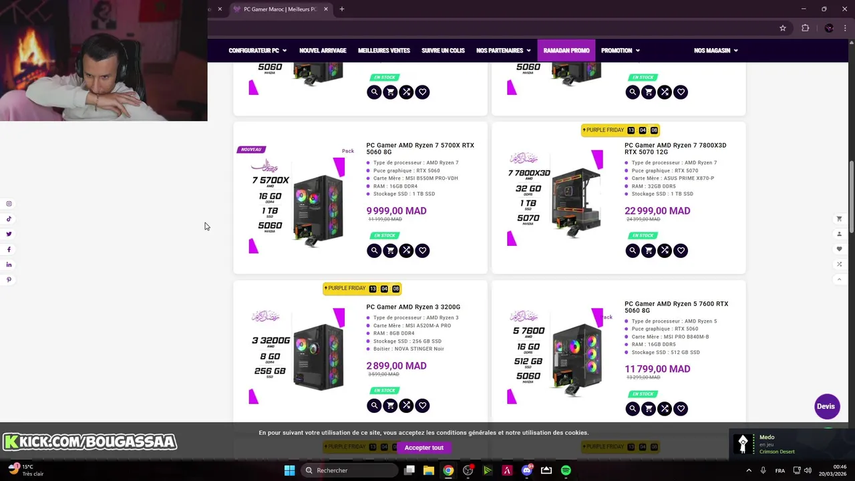Open the Chrome profile avatar
The image size is (855, 481).
829,28
